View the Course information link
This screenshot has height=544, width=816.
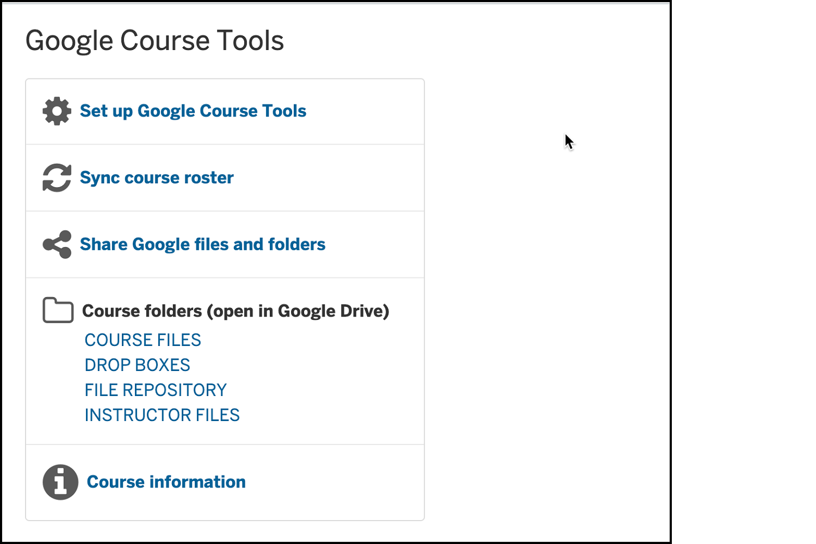coord(166,482)
